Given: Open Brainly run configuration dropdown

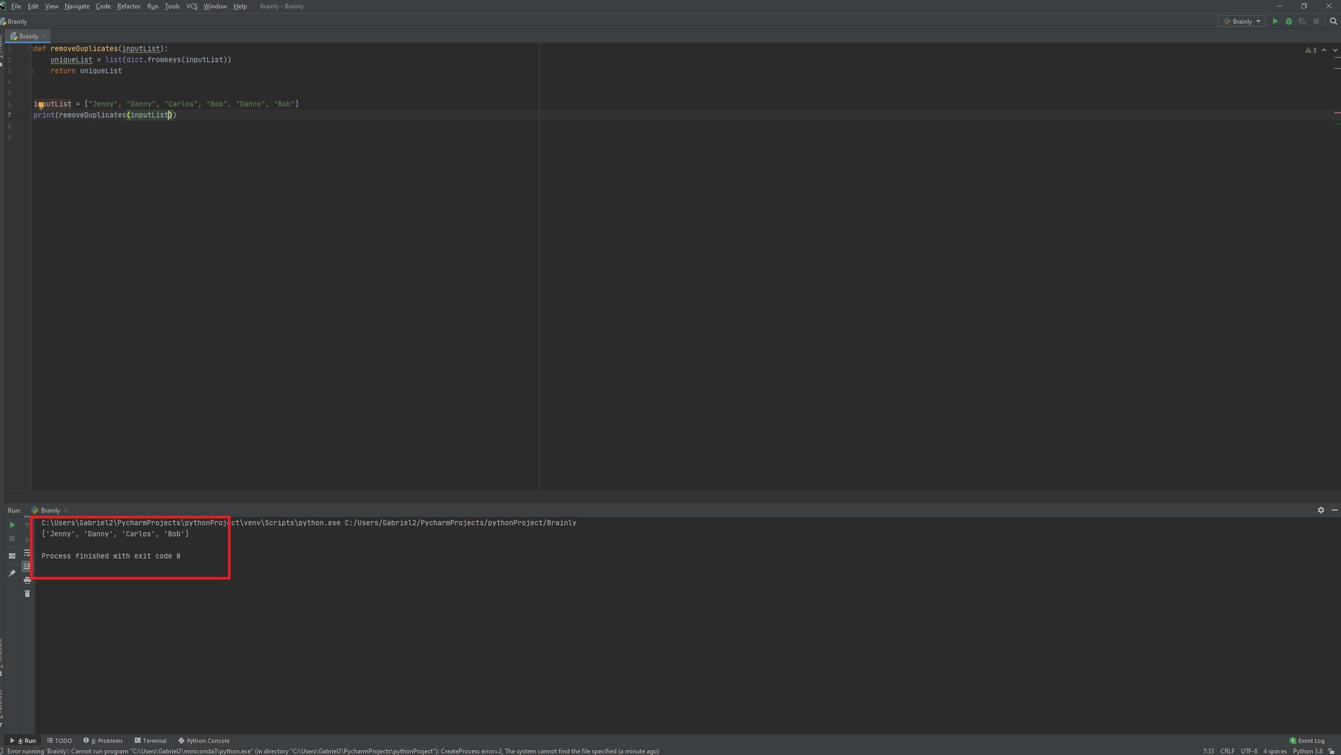Looking at the screenshot, I should [x=1241, y=22].
